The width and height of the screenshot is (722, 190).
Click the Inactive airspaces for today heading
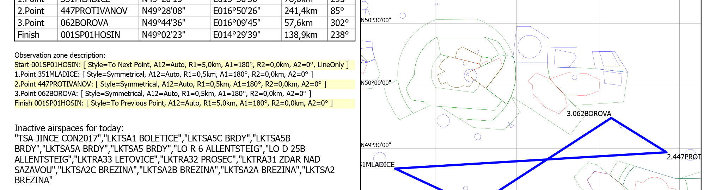tap(69, 128)
